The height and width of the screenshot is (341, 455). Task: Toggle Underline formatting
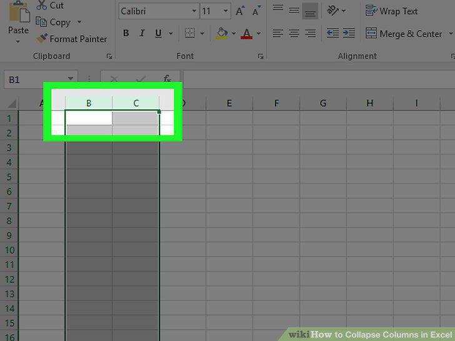(158, 33)
